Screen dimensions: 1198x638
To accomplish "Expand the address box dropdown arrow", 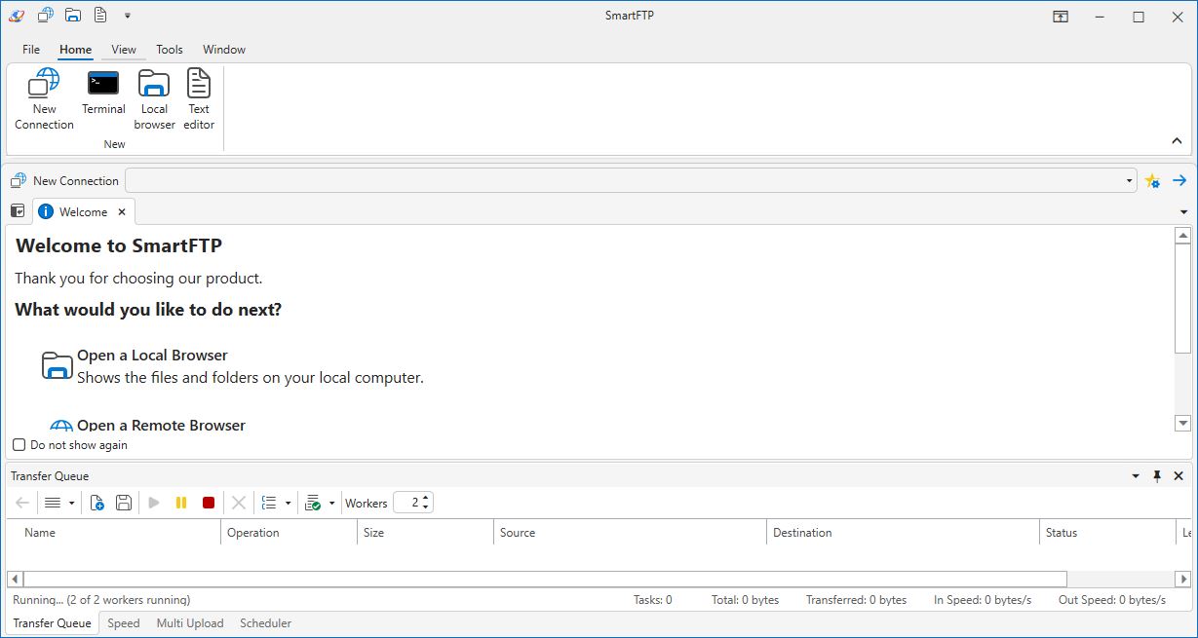I will coord(1130,181).
